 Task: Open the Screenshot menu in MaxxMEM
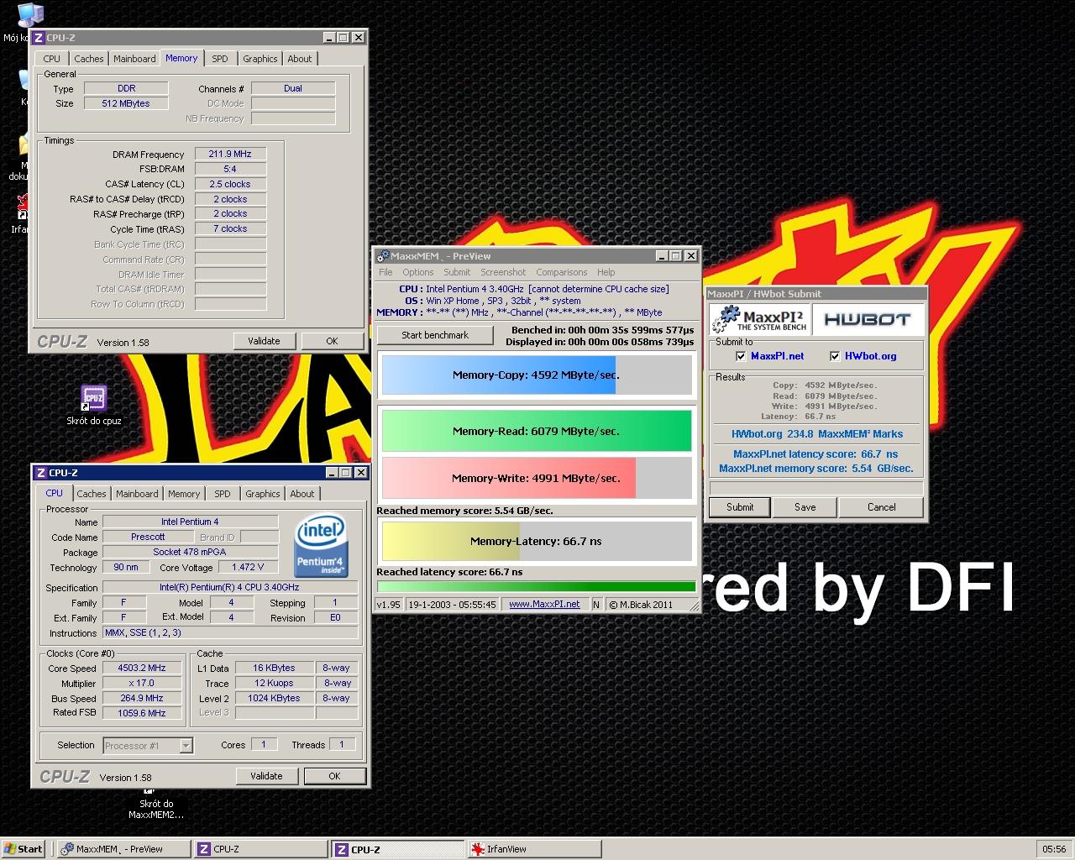point(503,272)
